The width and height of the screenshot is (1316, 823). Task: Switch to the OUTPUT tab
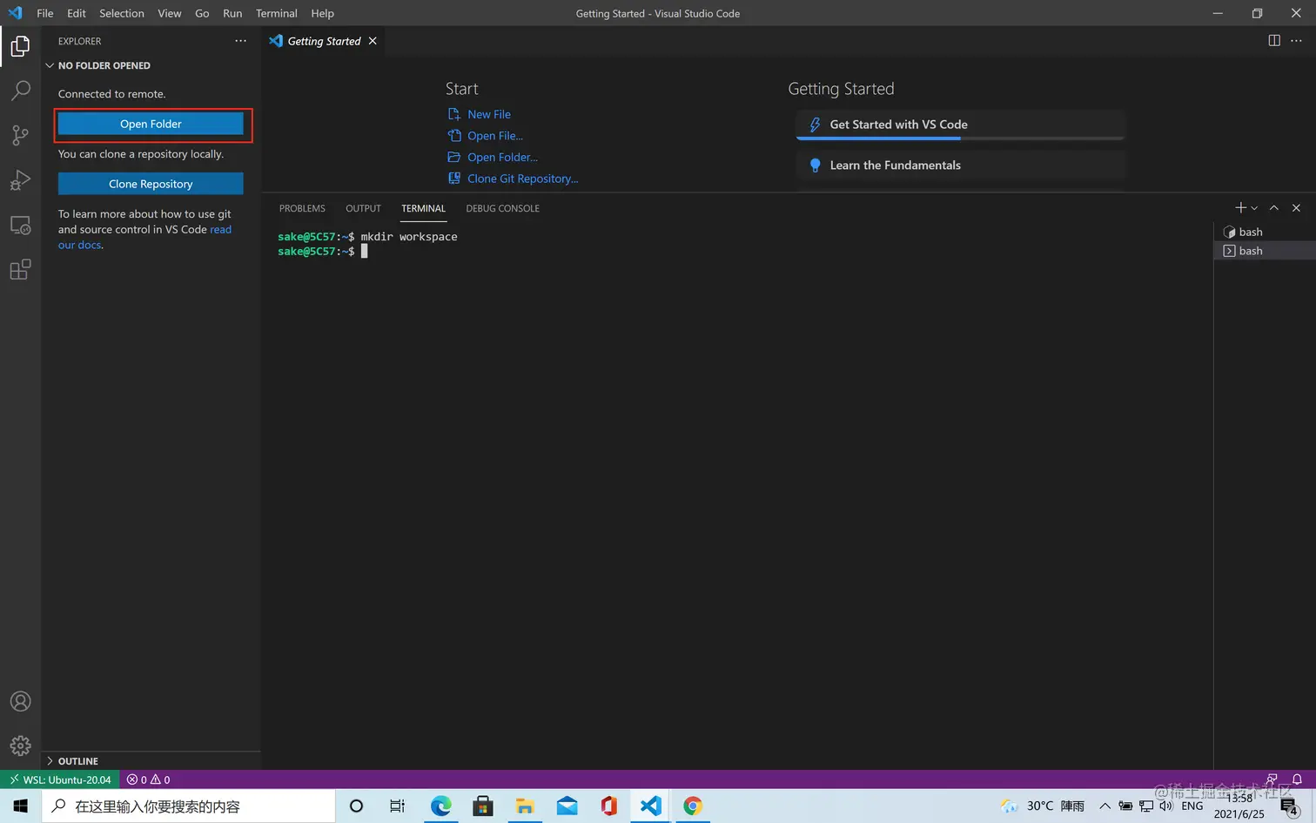364,208
